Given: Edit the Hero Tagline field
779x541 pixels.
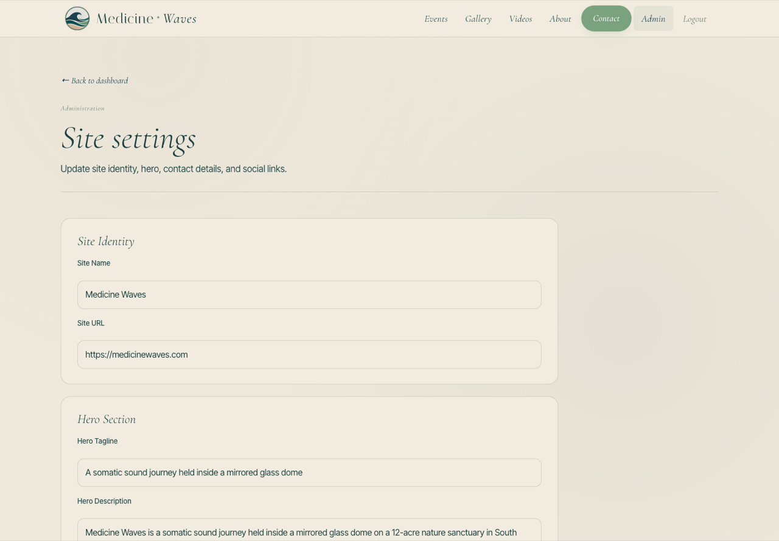Looking at the screenshot, I should click(309, 472).
